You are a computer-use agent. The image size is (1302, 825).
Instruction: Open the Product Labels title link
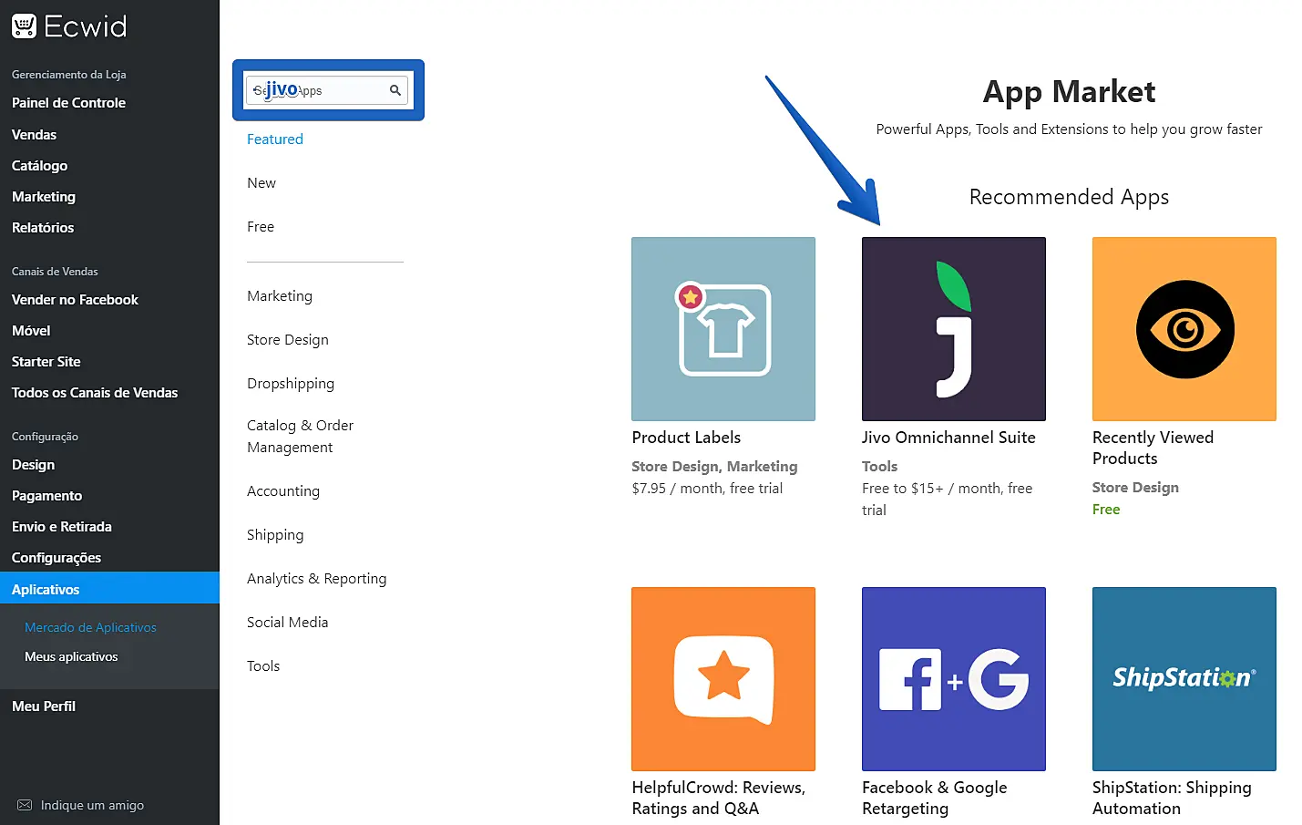(x=686, y=438)
